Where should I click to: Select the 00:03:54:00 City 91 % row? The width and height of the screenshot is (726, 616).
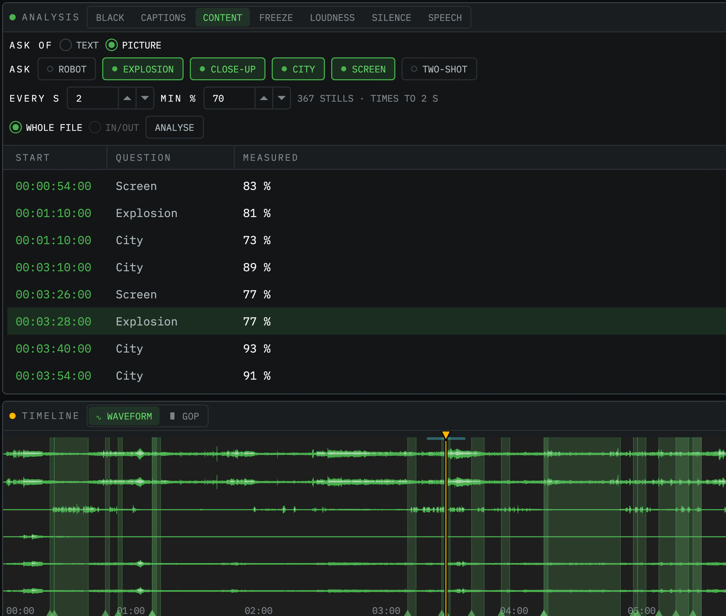click(367, 376)
